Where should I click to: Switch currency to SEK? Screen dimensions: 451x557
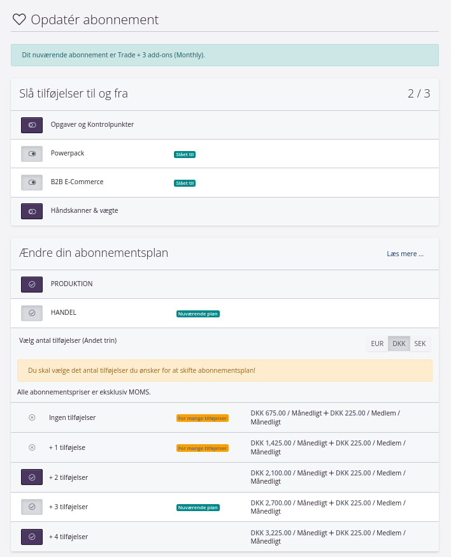420,344
